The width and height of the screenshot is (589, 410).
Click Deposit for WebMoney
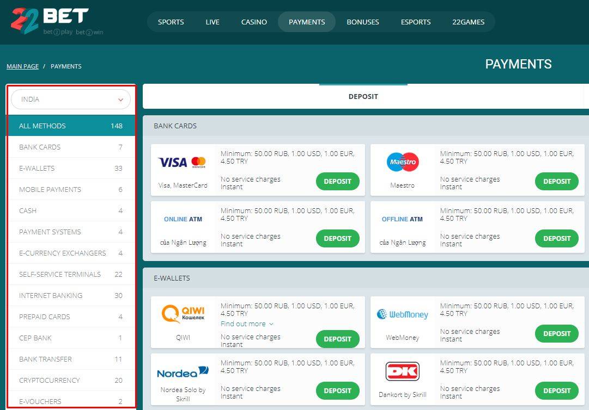pos(557,333)
